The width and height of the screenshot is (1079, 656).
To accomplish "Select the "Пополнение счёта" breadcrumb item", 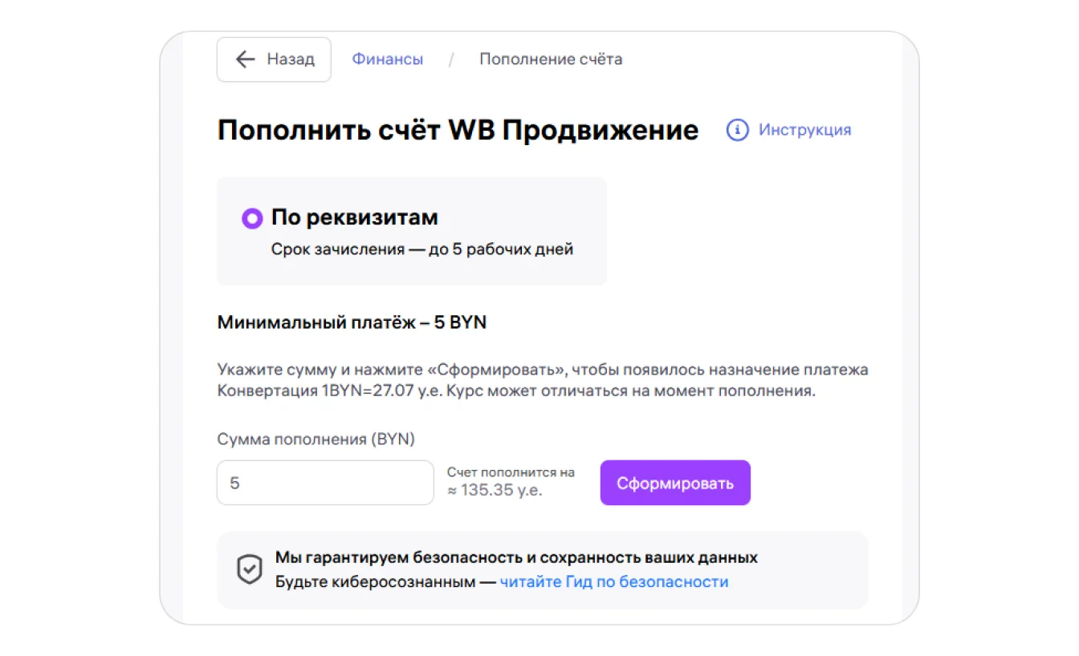I will point(551,59).
